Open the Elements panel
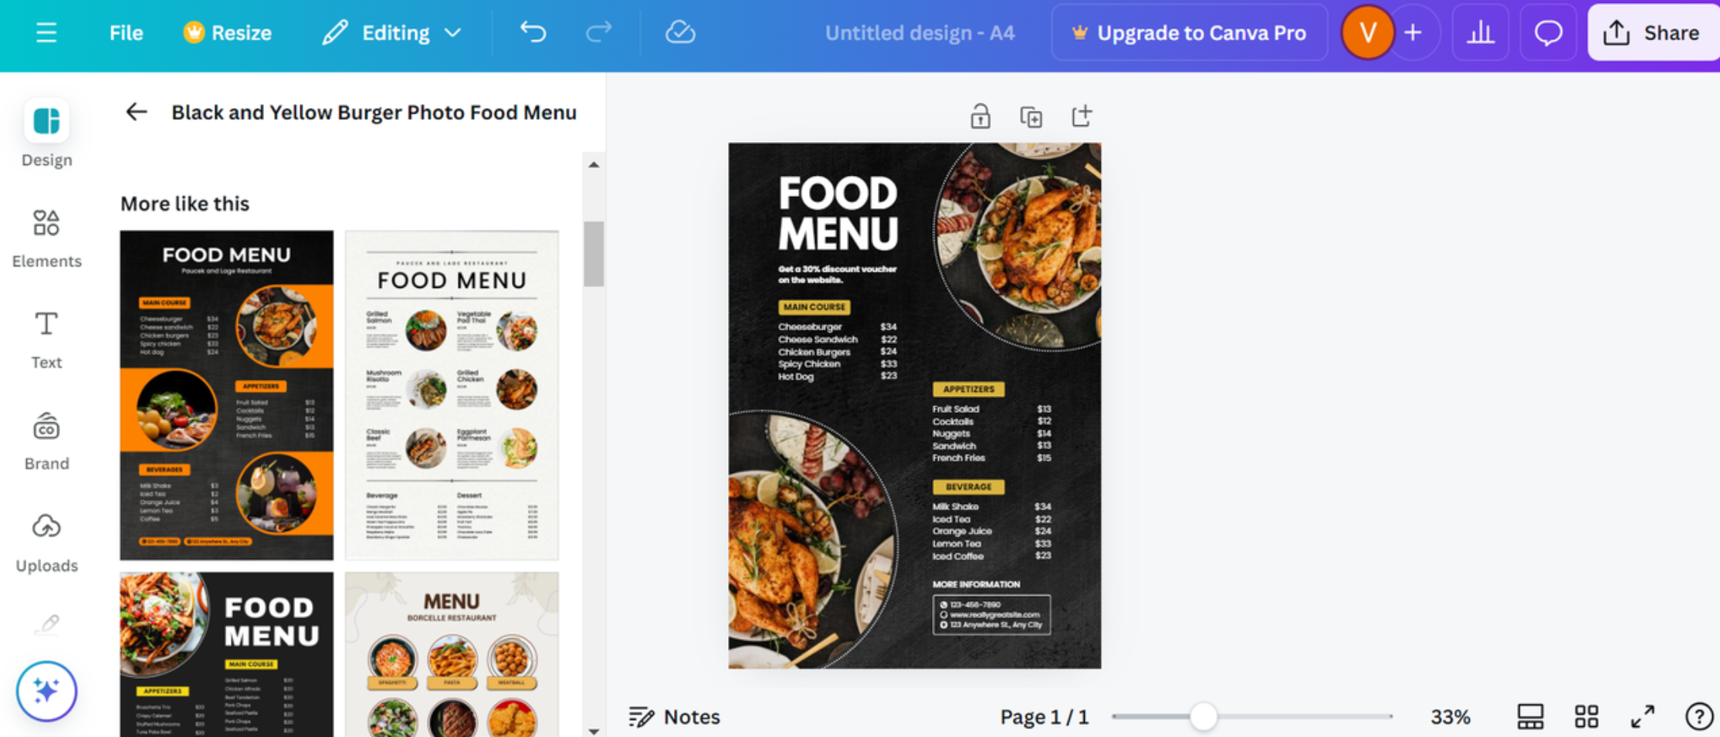Image resolution: width=1720 pixels, height=737 pixels. click(x=46, y=235)
